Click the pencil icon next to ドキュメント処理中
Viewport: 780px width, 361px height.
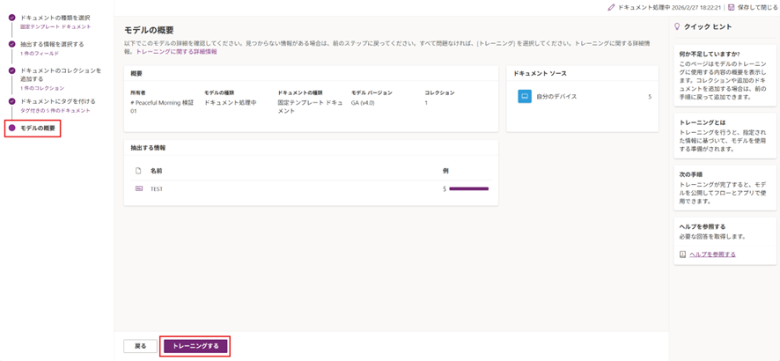[x=612, y=7]
